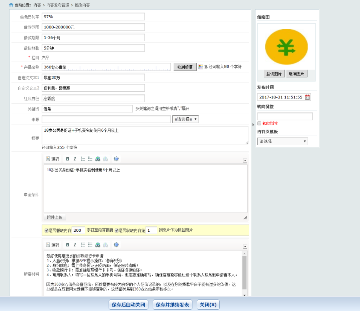Screen dimensions: 360x311
Task: Click the yellow yen coin thumbnail
Action: coord(286,47)
